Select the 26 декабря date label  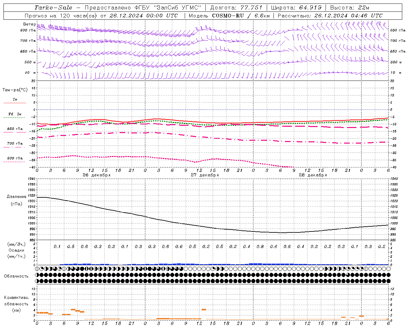96,175
